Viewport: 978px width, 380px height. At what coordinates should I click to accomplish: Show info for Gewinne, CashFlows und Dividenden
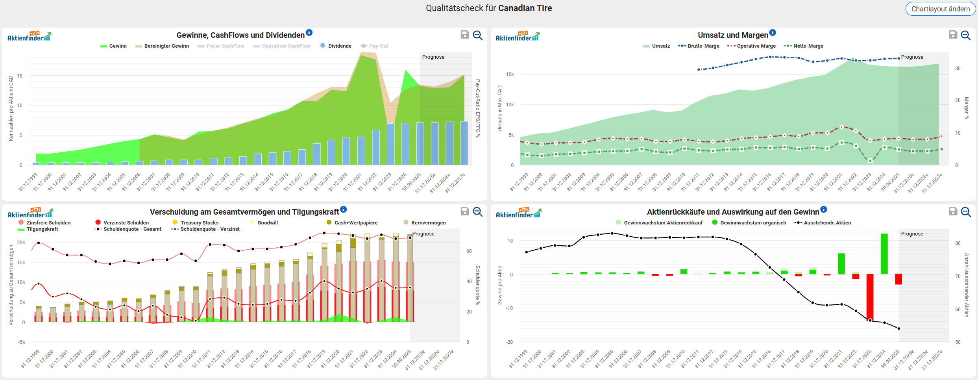[x=309, y=32]
